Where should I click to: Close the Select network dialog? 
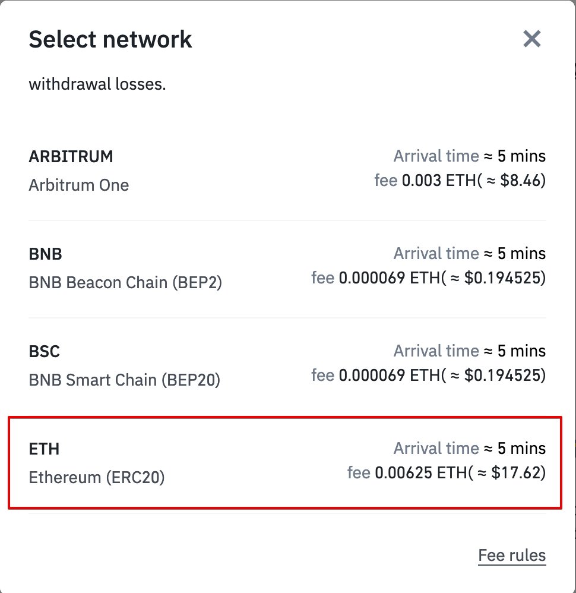pyautogui.click(x=531, y=39)
